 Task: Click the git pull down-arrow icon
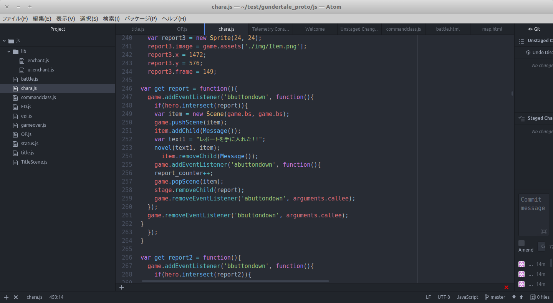pyautogui.click(x=514, y=297)
